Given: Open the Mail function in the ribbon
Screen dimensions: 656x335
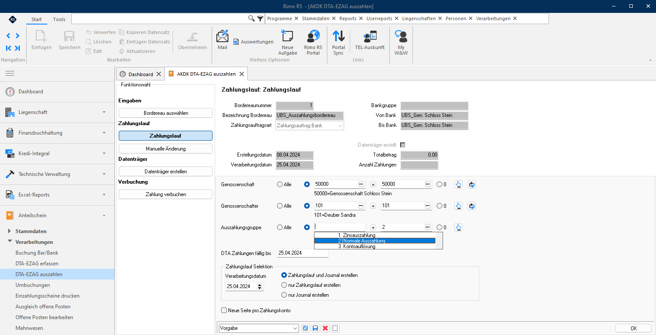Looking at the screenshot, I should [222, 40].
